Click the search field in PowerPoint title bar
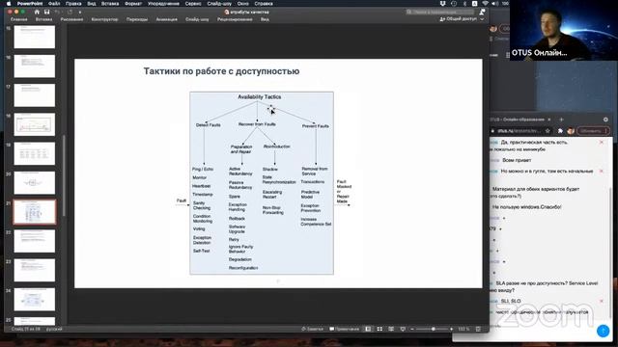 [x=440, y=12]
